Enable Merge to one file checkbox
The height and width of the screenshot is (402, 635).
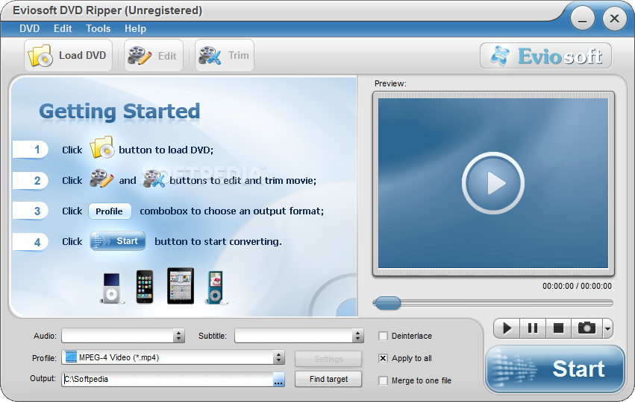tap(383, 380)
